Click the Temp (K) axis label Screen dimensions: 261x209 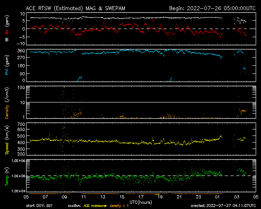tap(7, 176)
